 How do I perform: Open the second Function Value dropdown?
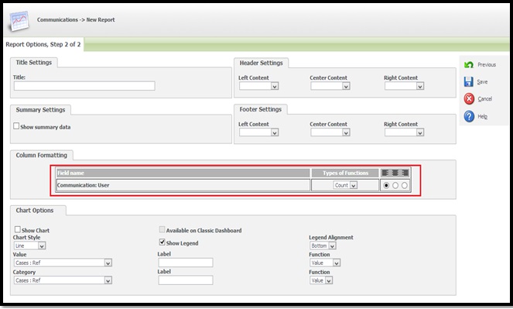tap(321, 280)
